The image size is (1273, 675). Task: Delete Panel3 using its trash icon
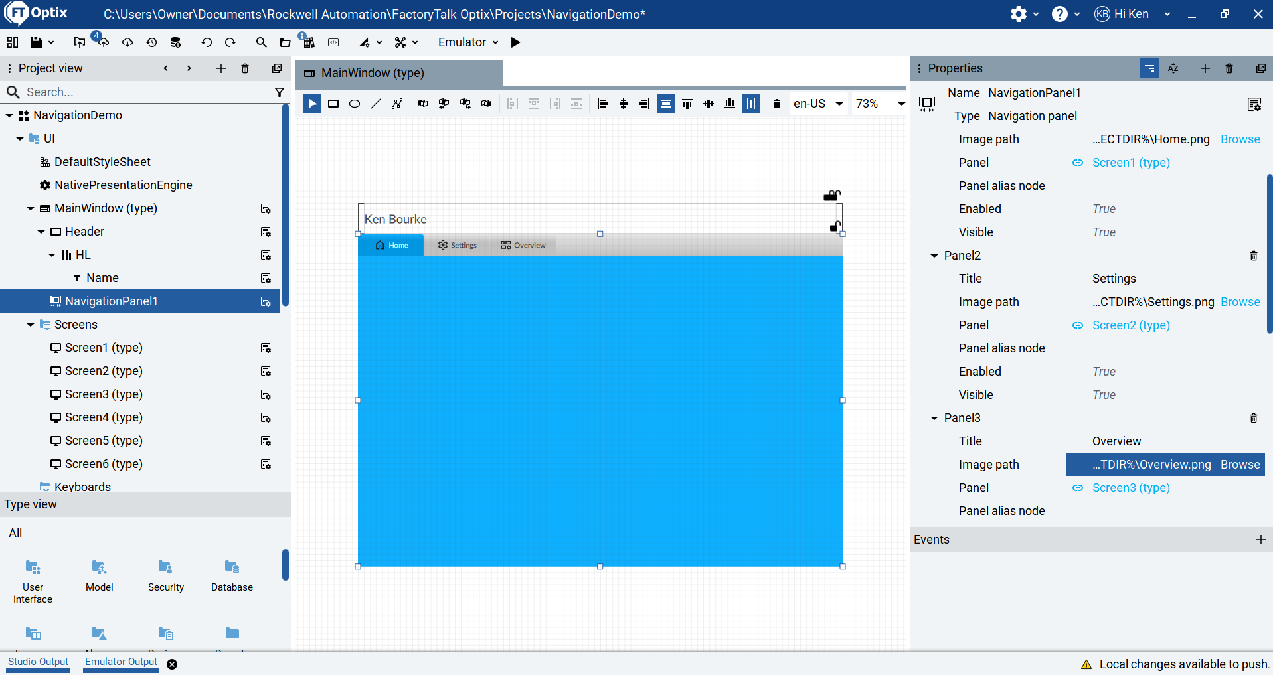[x=1254, y=418]
